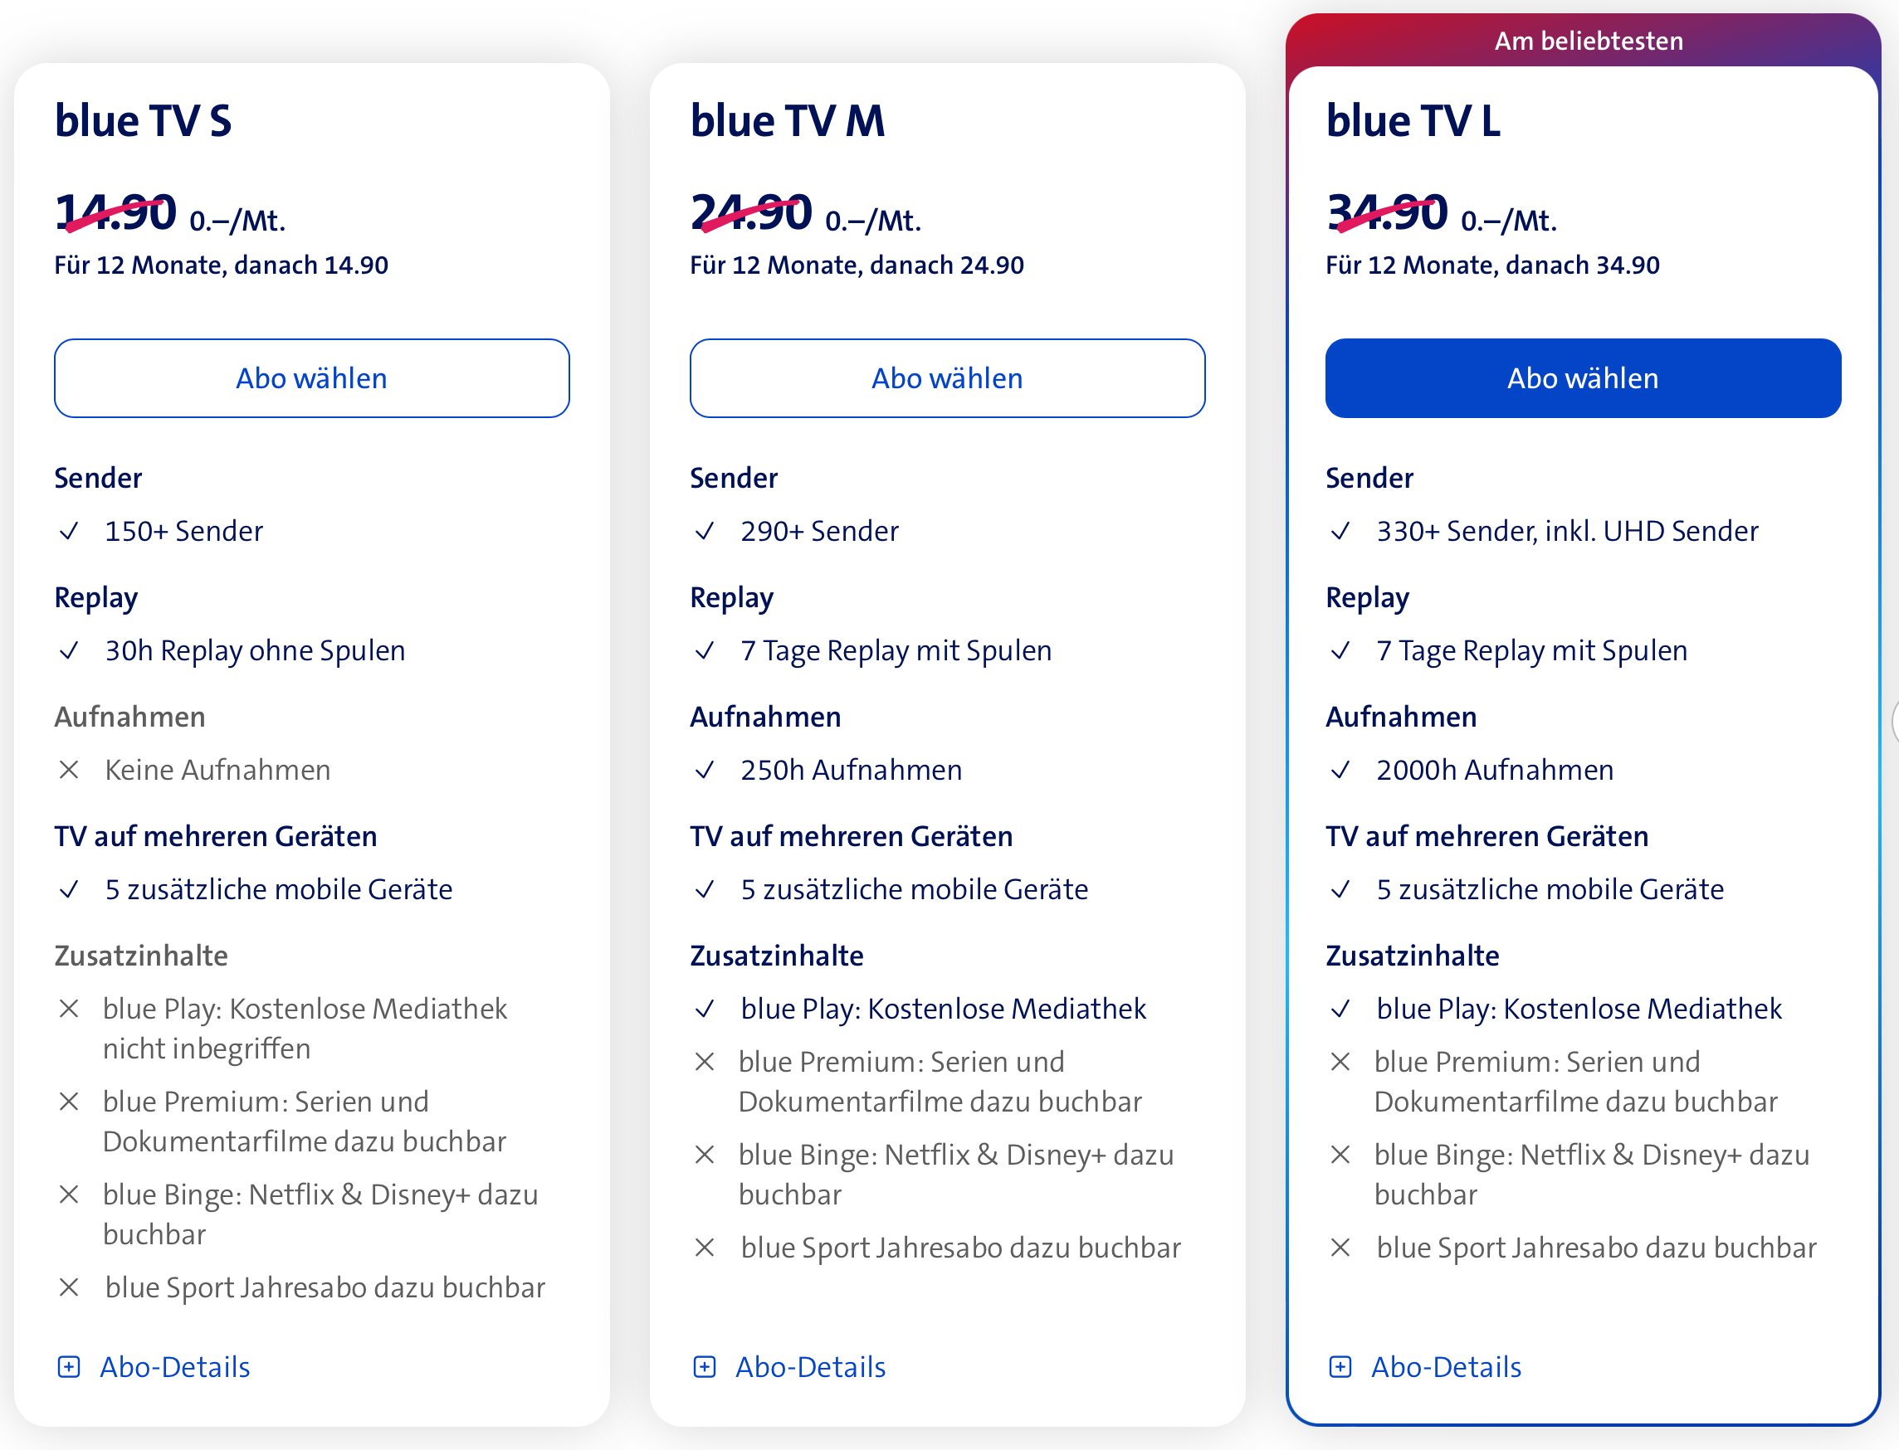This screenshot has height=1450, width=1899.
Task: Click the checkmark beside "250h Aufnahmen"
Action: coord(705,770)
